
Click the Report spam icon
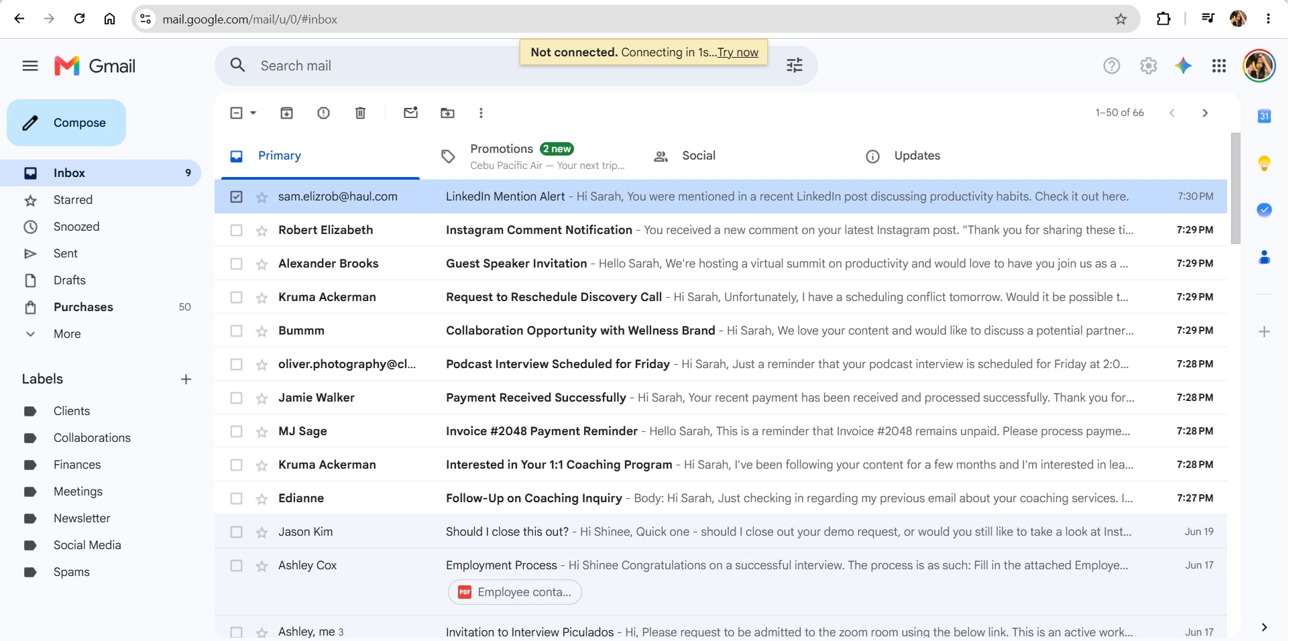pos(323,113)
